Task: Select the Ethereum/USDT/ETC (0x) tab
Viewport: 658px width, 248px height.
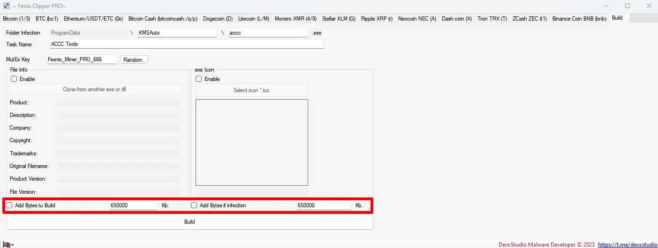Action: pos(93,19)
